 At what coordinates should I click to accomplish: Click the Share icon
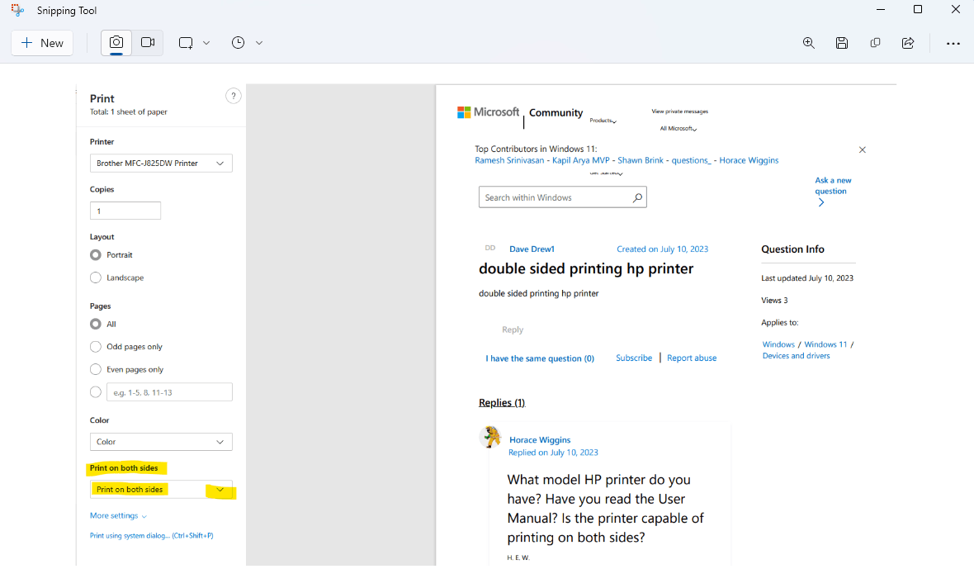pos(908,43)
